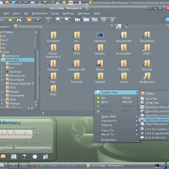The image size is (169, 169).
Task: Open the location bar history dropdown
Action: click(x=112, y=26)
